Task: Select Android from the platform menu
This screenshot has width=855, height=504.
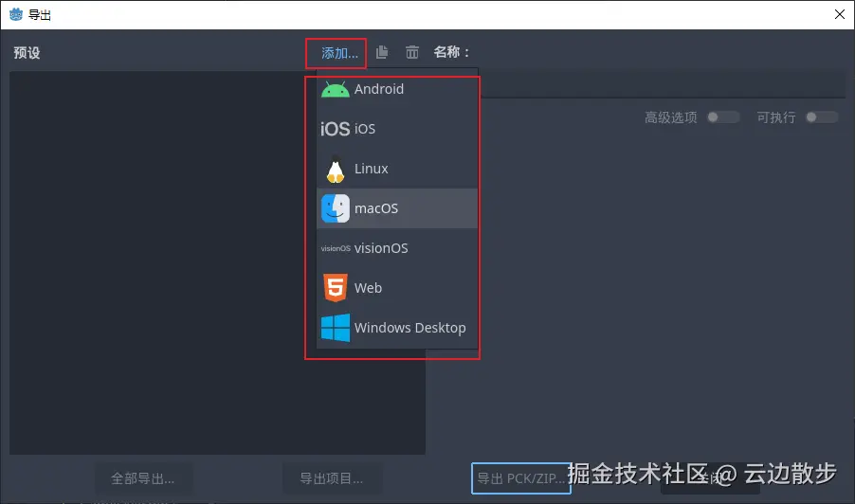Action: (x=397, y=89)
